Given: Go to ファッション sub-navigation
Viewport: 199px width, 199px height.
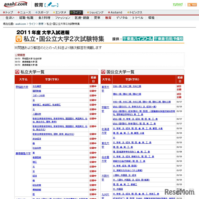Looking at the screenshot, I should pos(62,18).
